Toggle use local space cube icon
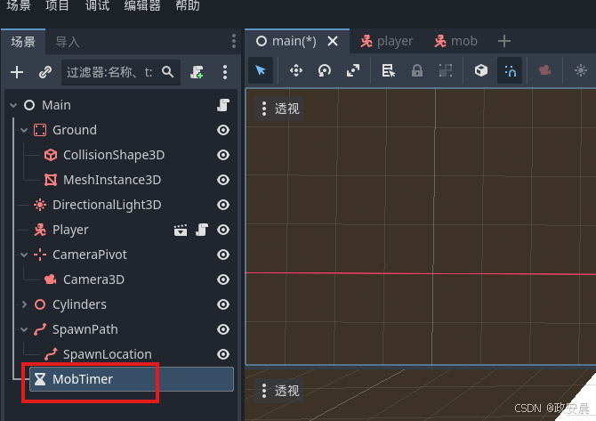Viewport: 596px width, 421px height. [481, 70]
